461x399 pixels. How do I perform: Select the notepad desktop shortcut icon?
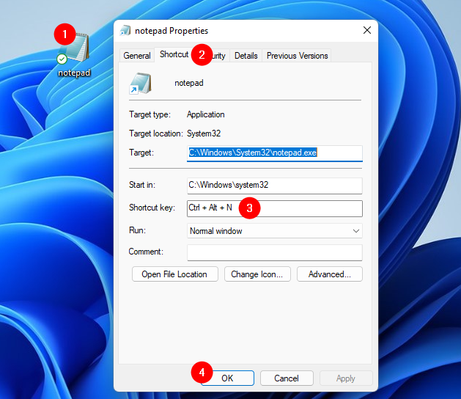(74, 48)
